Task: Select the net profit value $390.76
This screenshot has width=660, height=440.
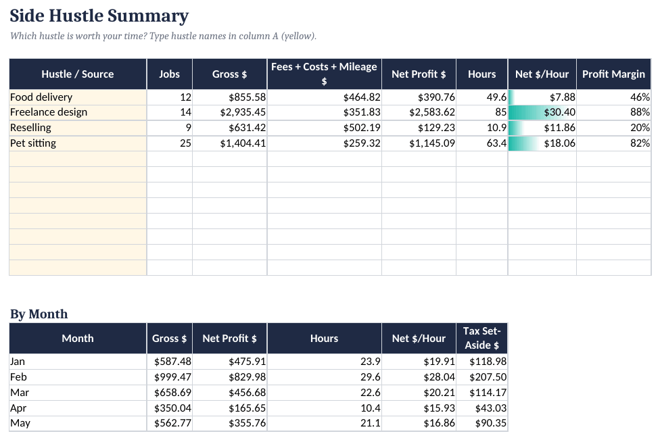Action: point(419,97)
